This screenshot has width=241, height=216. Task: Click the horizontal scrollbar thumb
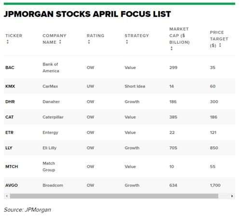[114, 196]
